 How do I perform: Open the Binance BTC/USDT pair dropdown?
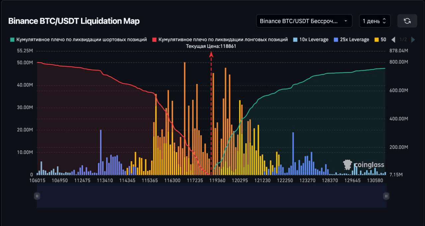[304, 21]
